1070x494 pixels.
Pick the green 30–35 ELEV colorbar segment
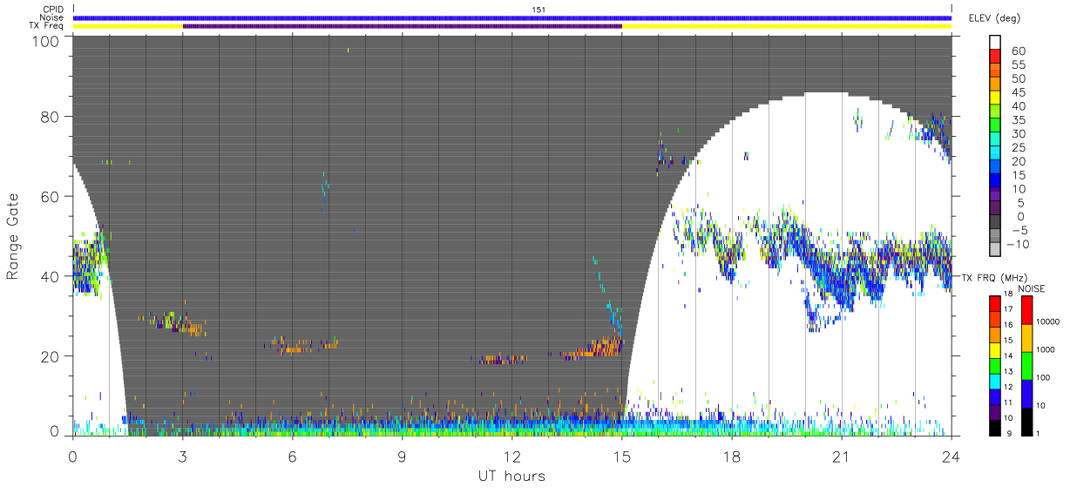pos(996,126)
